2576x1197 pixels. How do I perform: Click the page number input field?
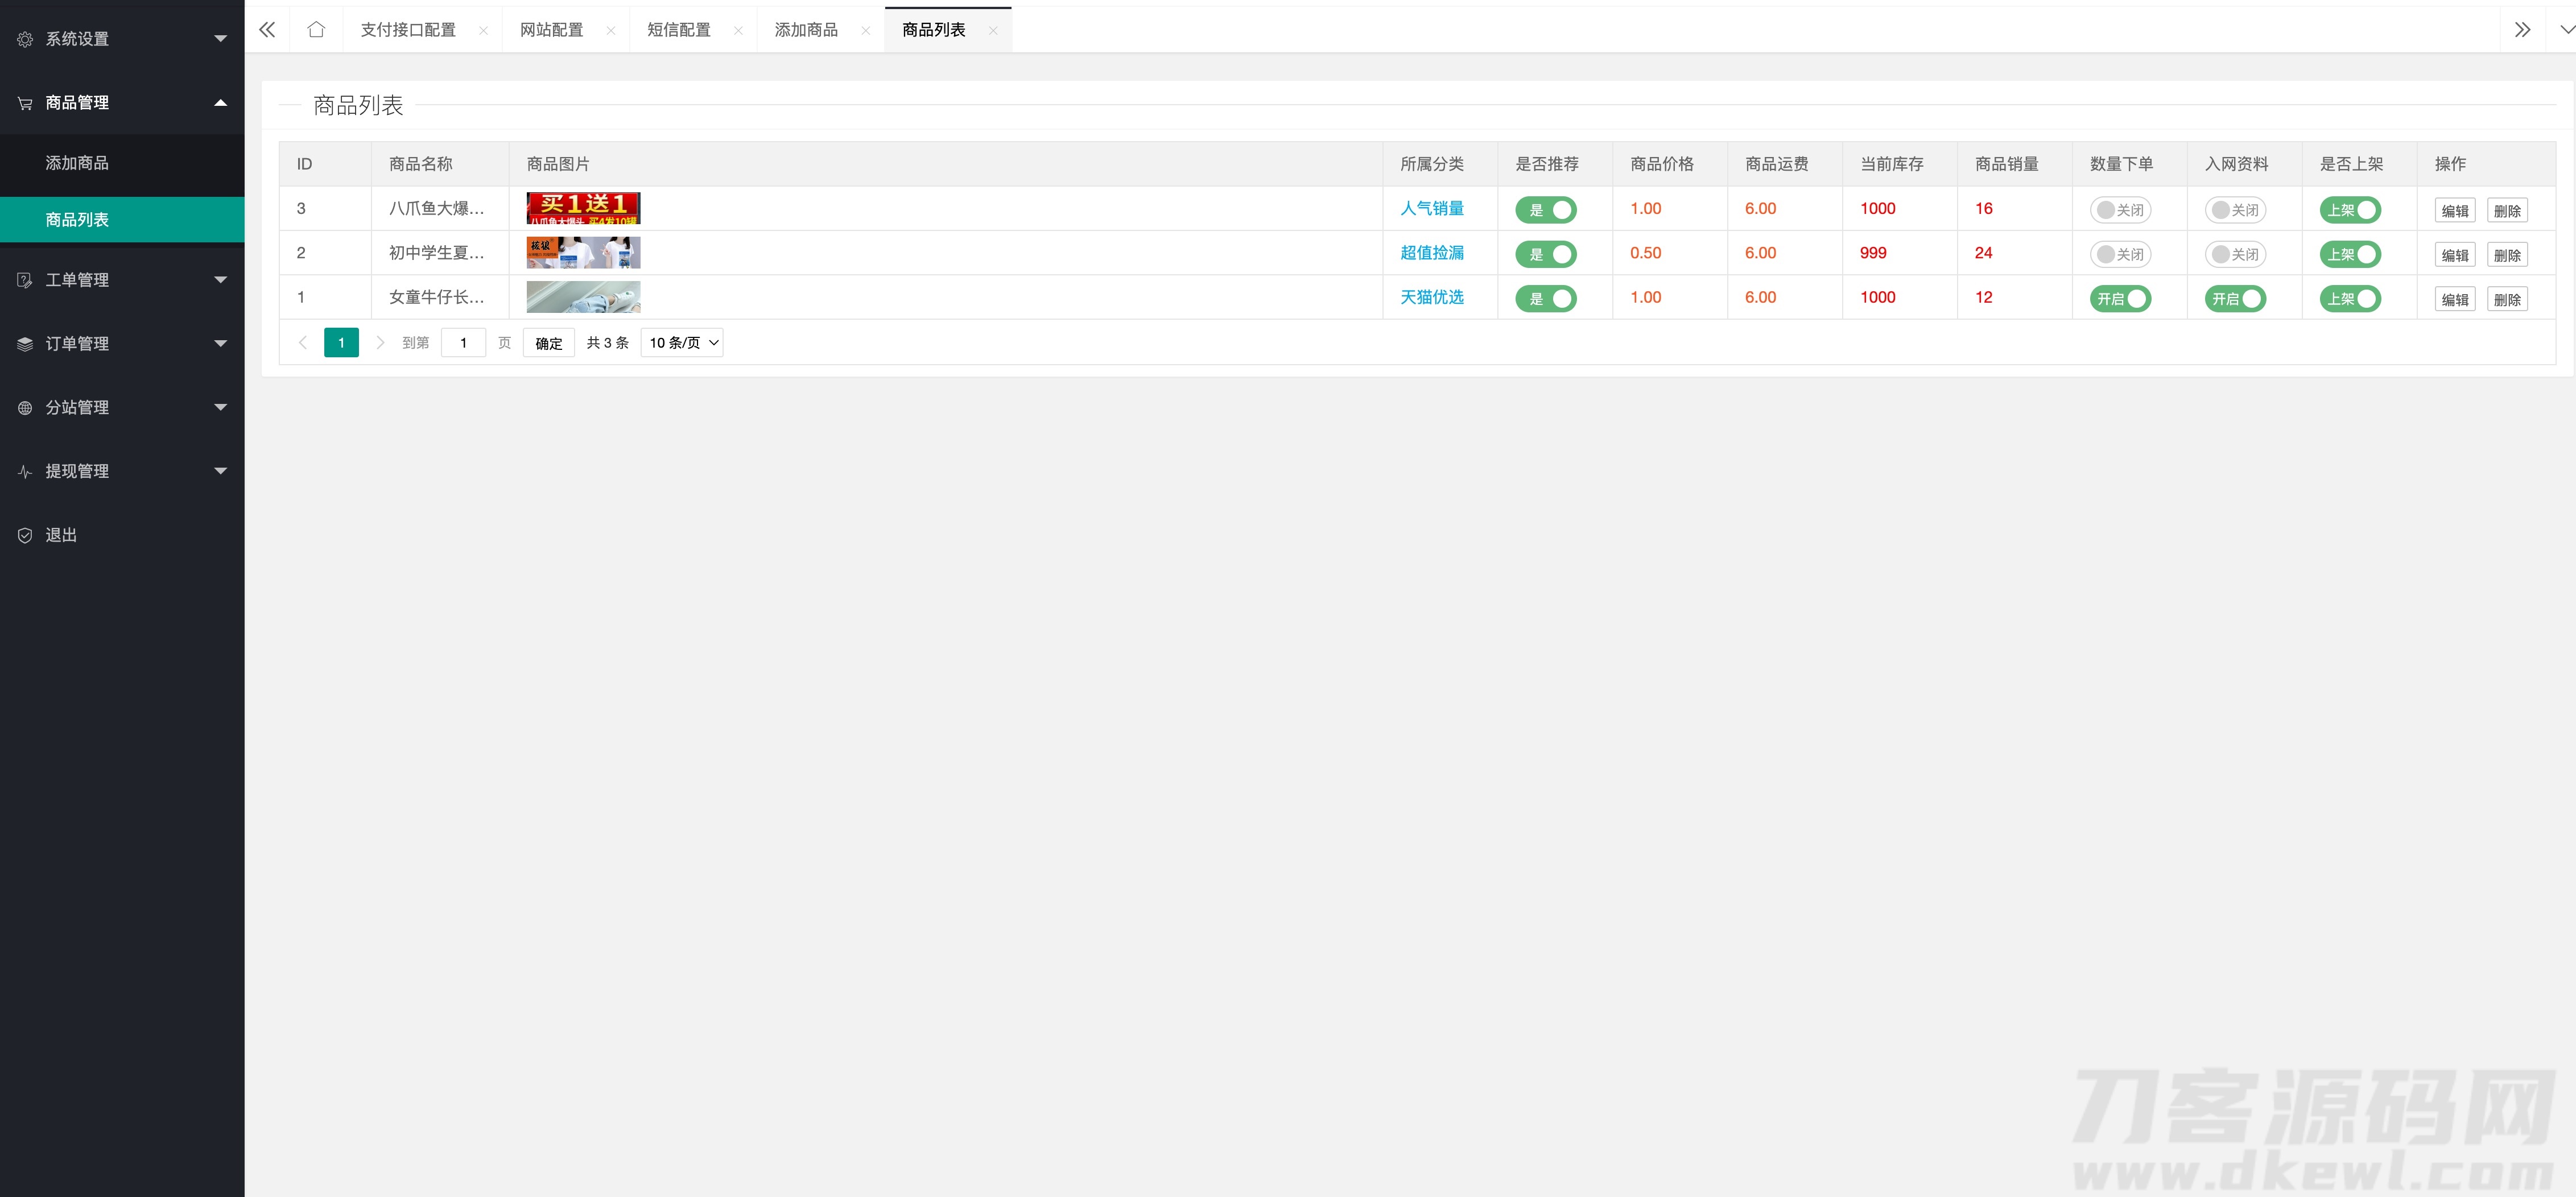pyautogui.click(x=463, y=343)
